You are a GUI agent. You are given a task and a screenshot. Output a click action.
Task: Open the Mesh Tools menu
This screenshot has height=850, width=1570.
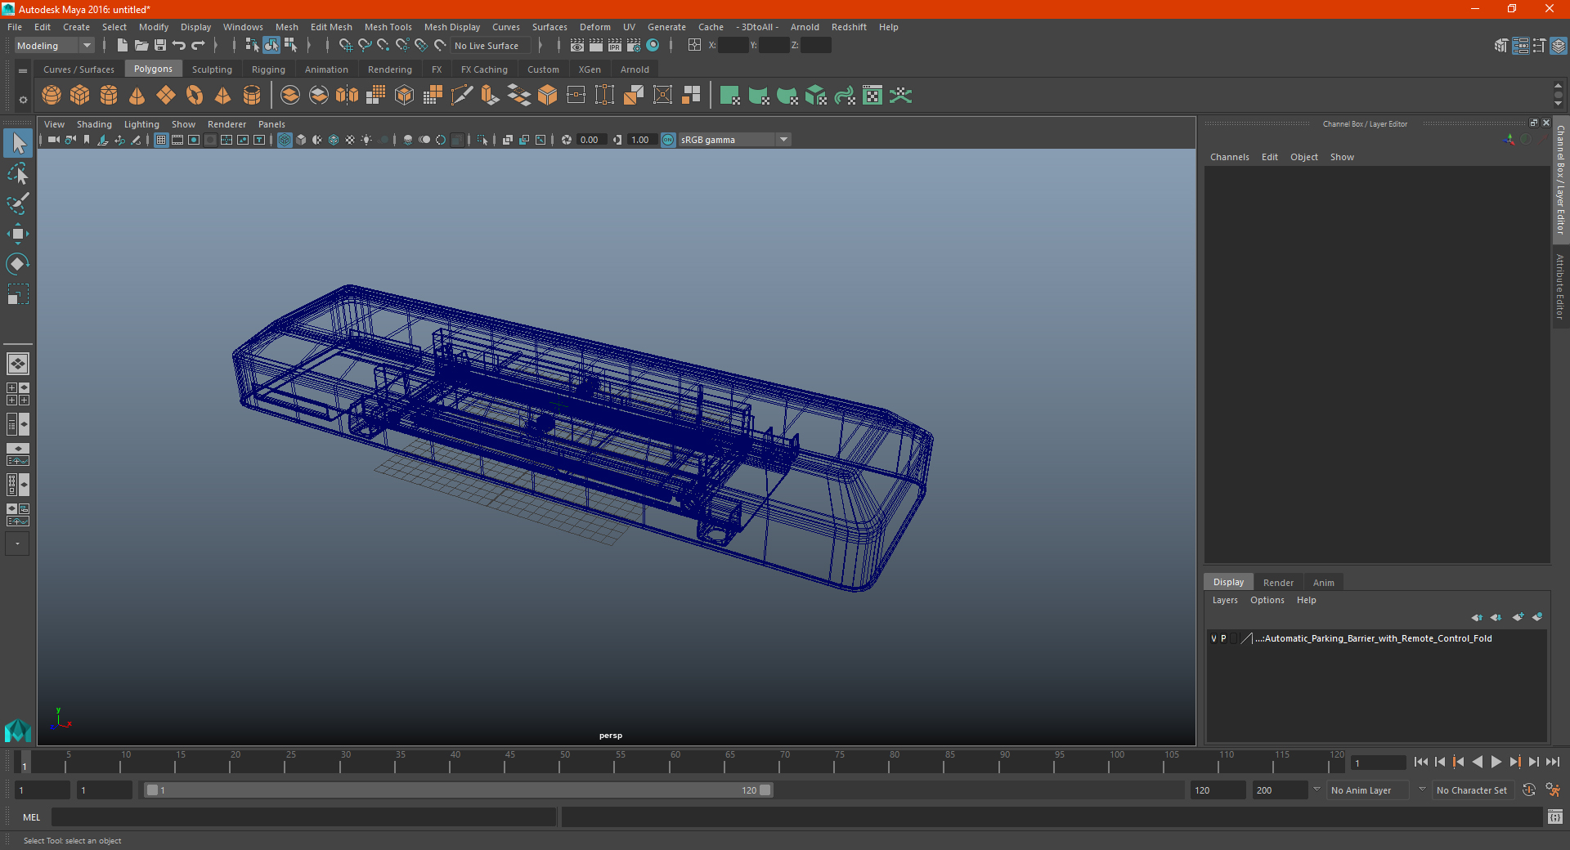coord(388,27)
